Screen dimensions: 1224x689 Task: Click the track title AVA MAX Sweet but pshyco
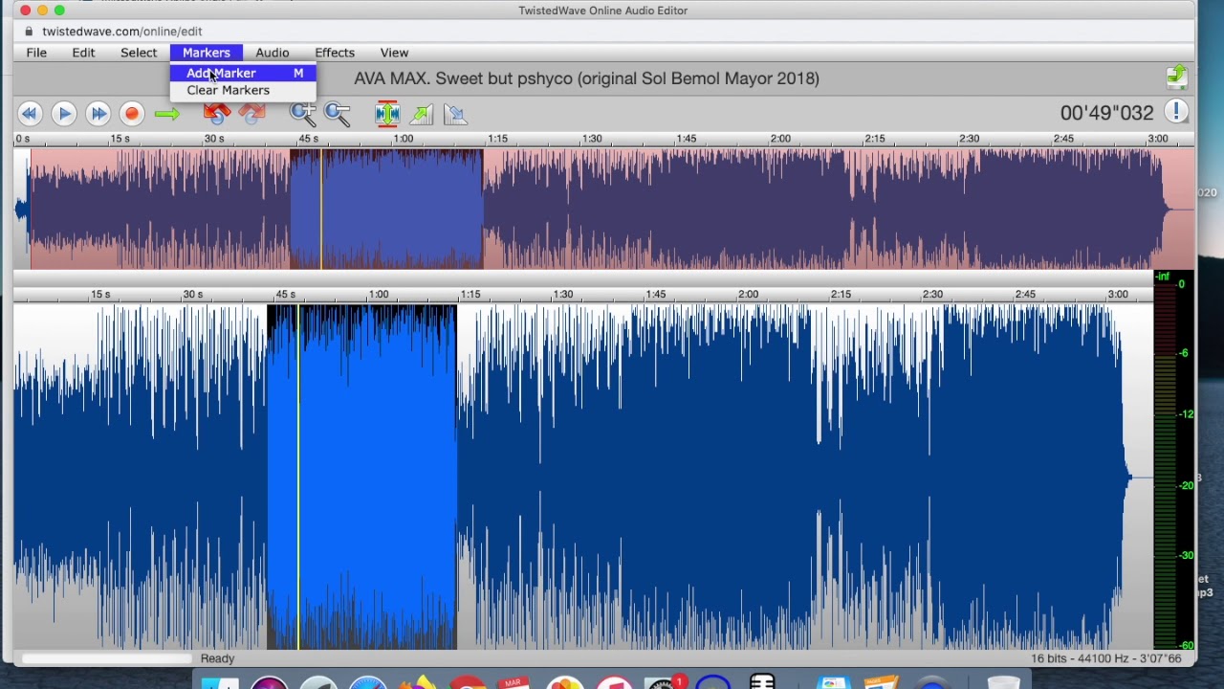(586, 78)
